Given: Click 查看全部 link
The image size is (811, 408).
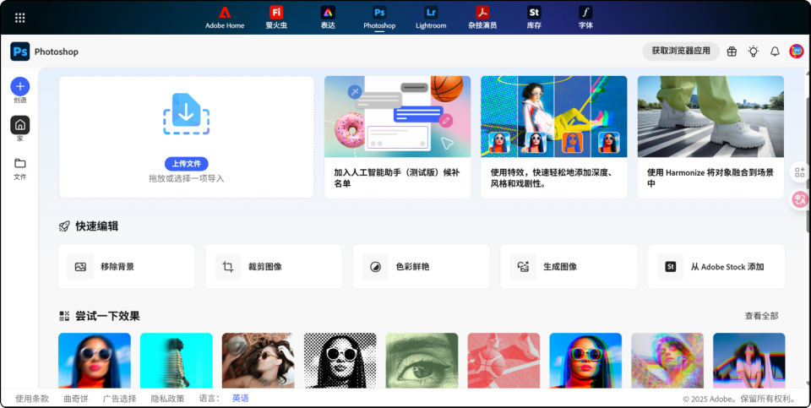Looking at the screenshot, I should pyautogui.click(x=761, y=316).
